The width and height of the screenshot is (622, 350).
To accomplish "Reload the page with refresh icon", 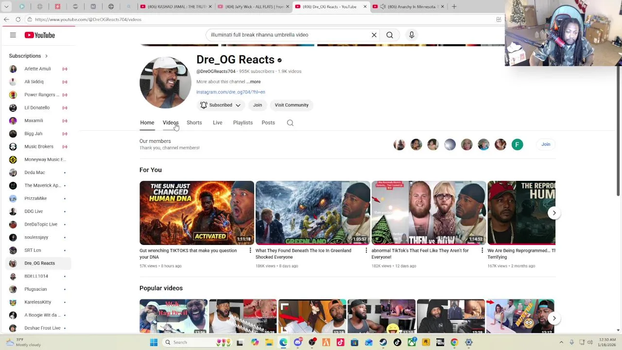I will tap(18, 19).
